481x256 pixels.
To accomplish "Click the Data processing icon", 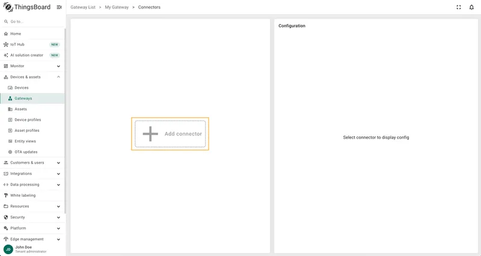I will pos(6,185).
